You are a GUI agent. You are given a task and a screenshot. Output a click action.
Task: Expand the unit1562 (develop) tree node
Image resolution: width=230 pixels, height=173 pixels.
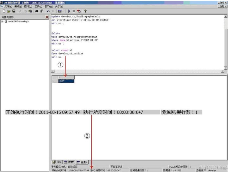click(2, 22)
